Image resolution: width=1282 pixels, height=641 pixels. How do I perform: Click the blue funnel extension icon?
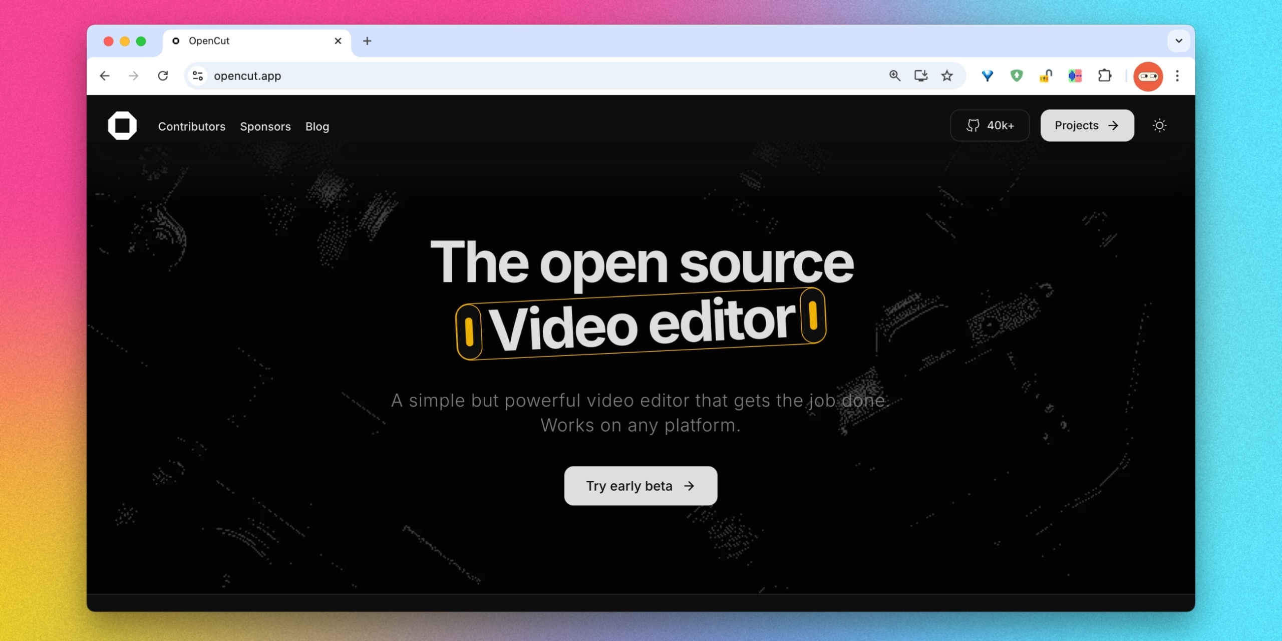(x=987, y=76)
